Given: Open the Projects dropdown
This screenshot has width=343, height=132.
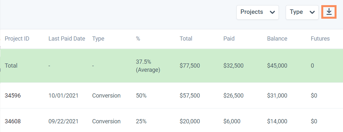Looking at the screenshot, I should click(257, 12).
